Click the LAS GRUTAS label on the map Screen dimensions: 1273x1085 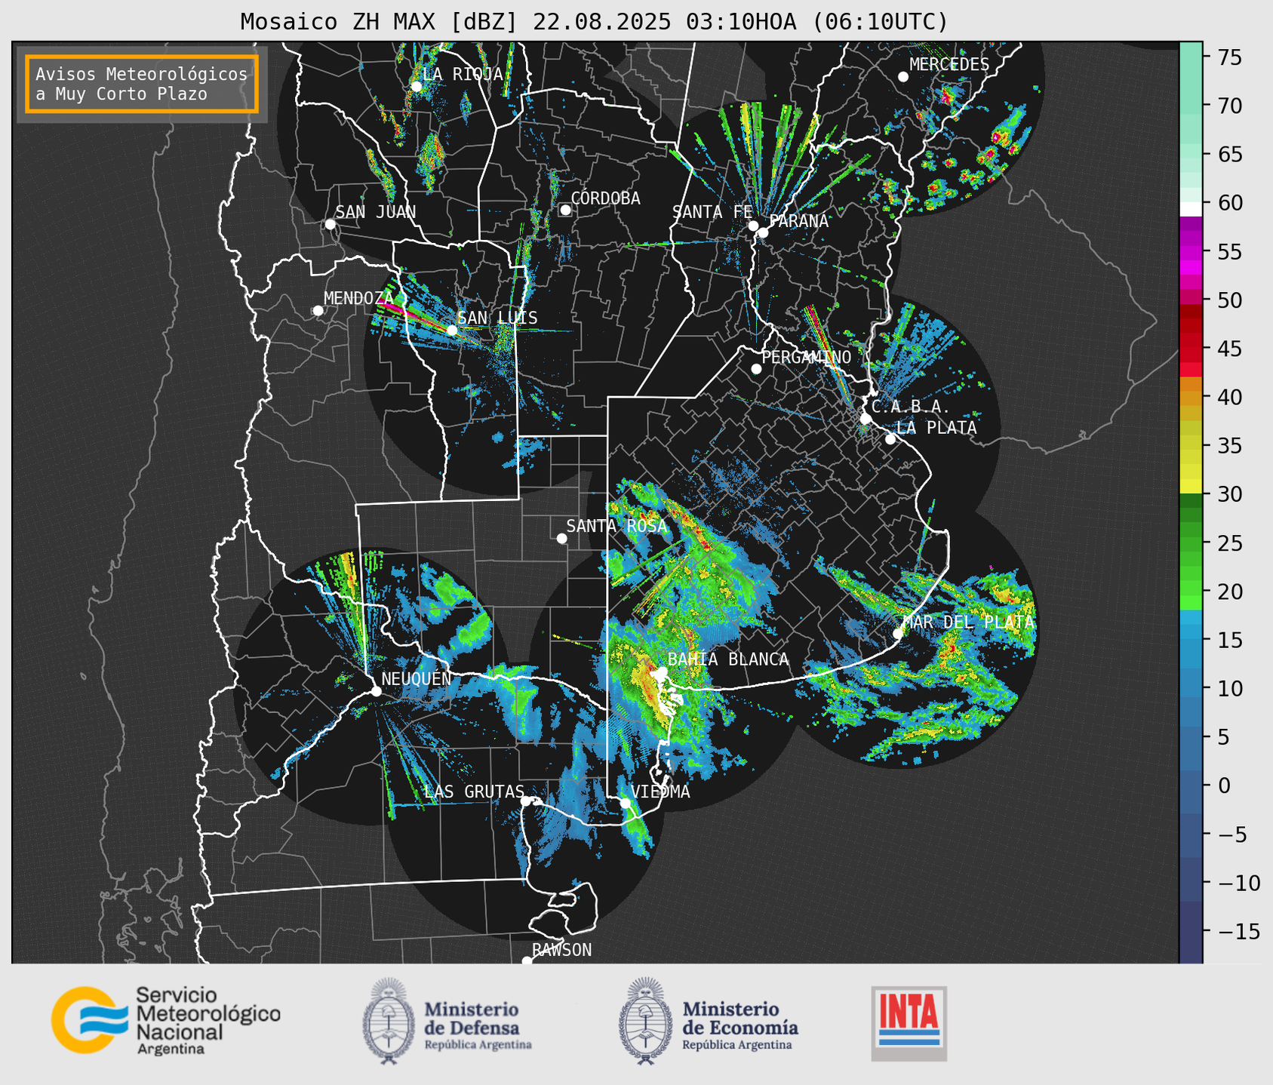pyautogui.click(x=474, y=791)
